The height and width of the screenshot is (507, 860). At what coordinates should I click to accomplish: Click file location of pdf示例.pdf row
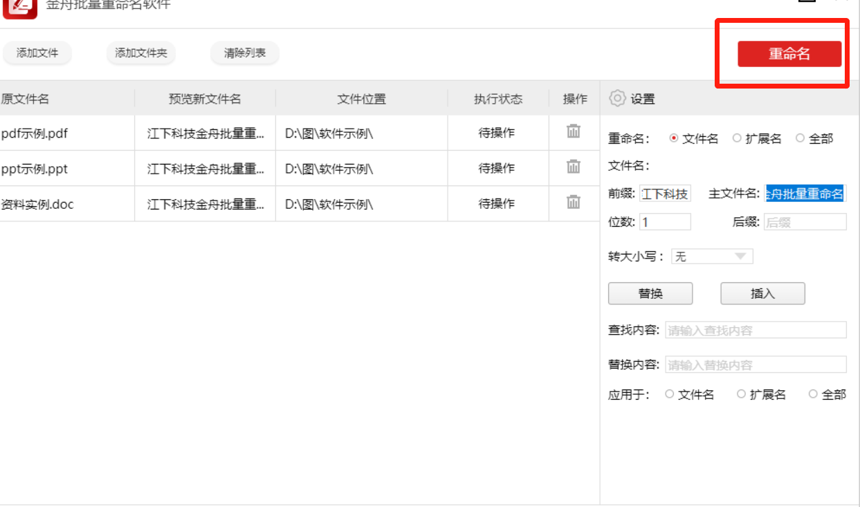[329, 133]
